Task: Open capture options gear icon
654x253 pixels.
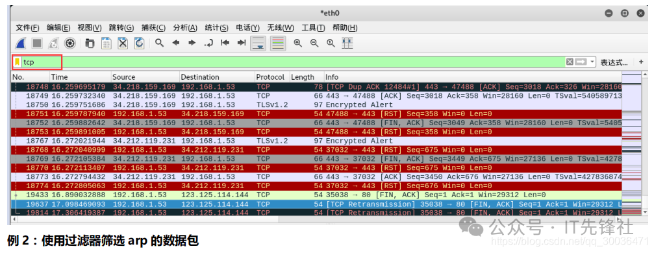Action: (x=69, y=43)
